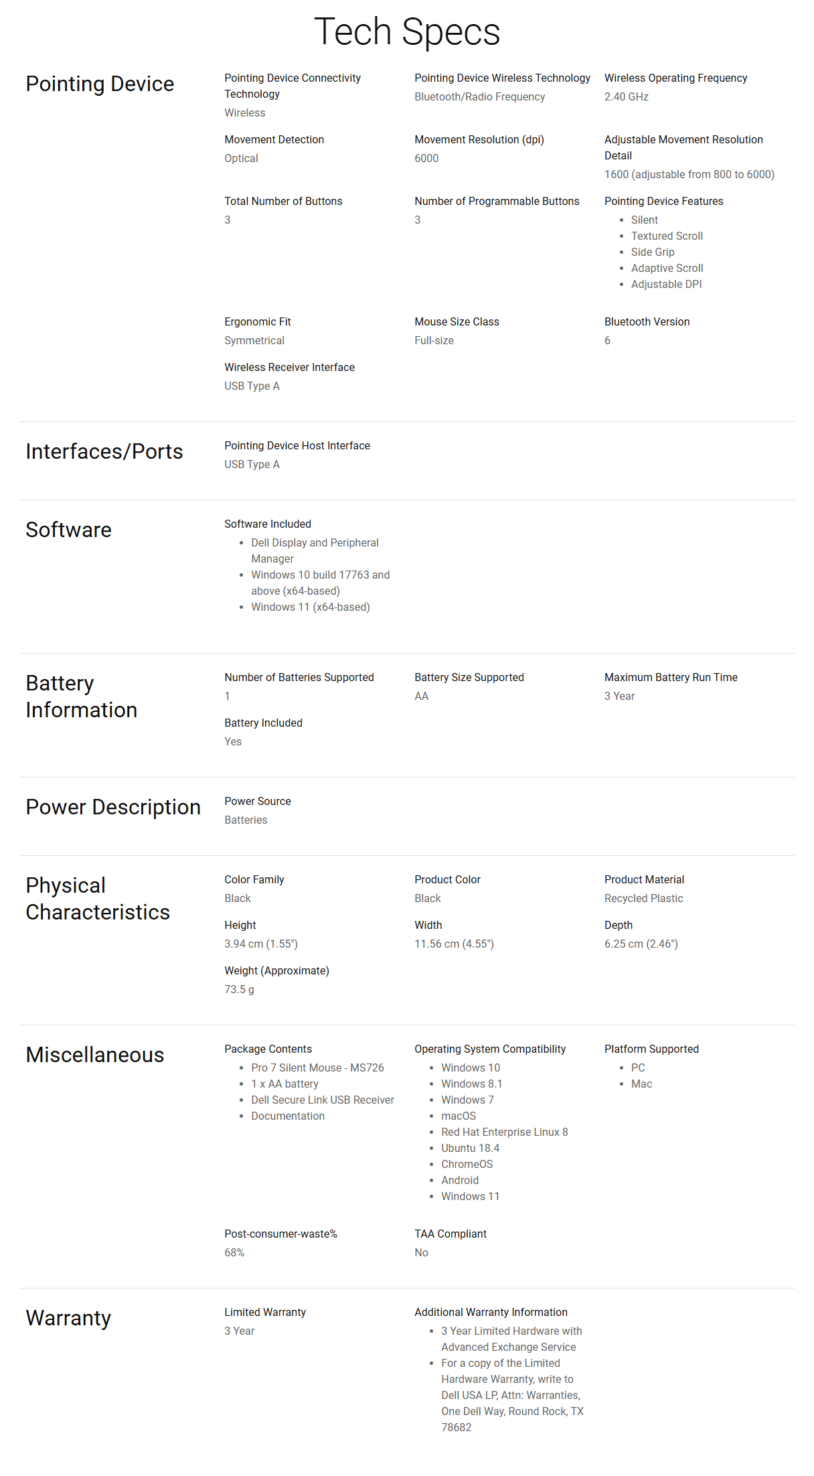814x1476 pixels.
Task: Click the Maximum Battery Run Time label
Action: [671, 677]
